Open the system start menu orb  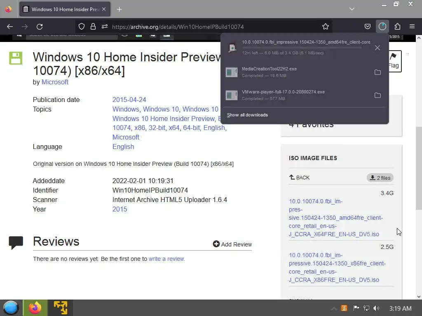(11, 308)
